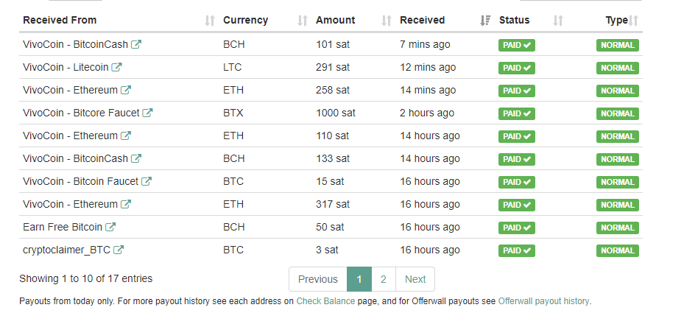
Task: Open external link icon beside VivoCoin - Bitcoin Faucet
Action: (147, 181)
